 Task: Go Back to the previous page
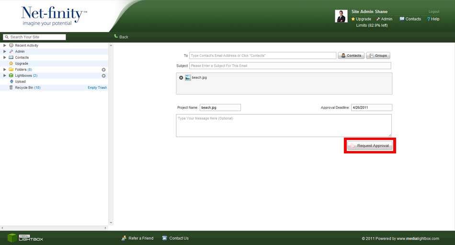coord(121,37)
